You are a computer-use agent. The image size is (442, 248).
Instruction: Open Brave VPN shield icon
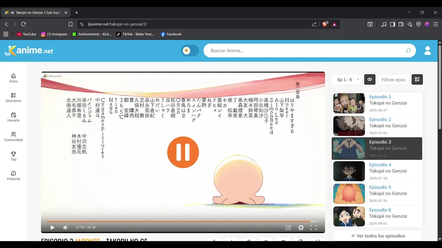click(x=419, y=24)
